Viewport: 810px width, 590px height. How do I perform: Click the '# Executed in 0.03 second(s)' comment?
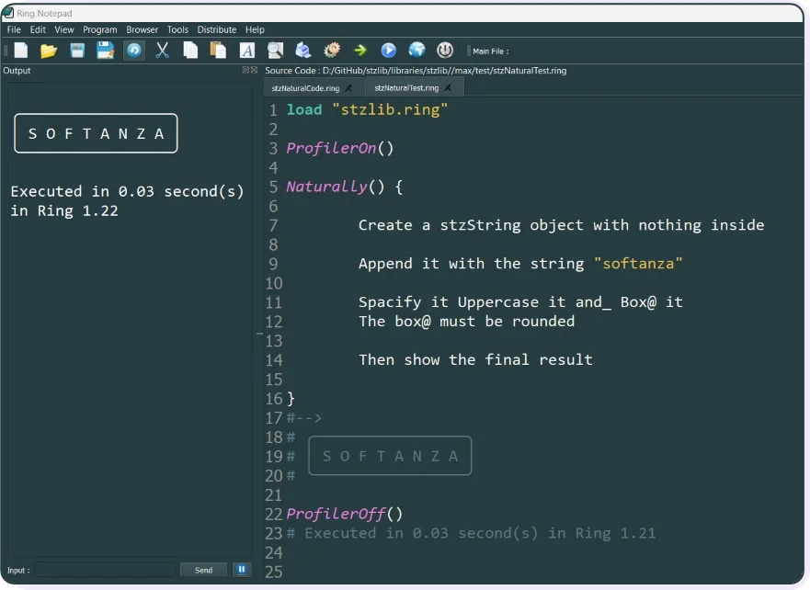pos(471,533)
